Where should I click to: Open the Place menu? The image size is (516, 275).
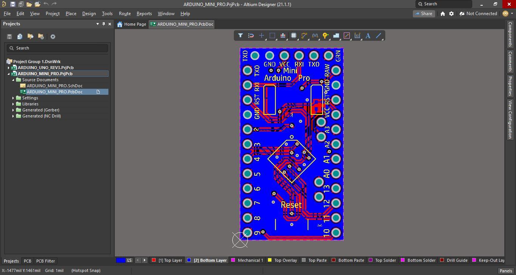[71, 14]
